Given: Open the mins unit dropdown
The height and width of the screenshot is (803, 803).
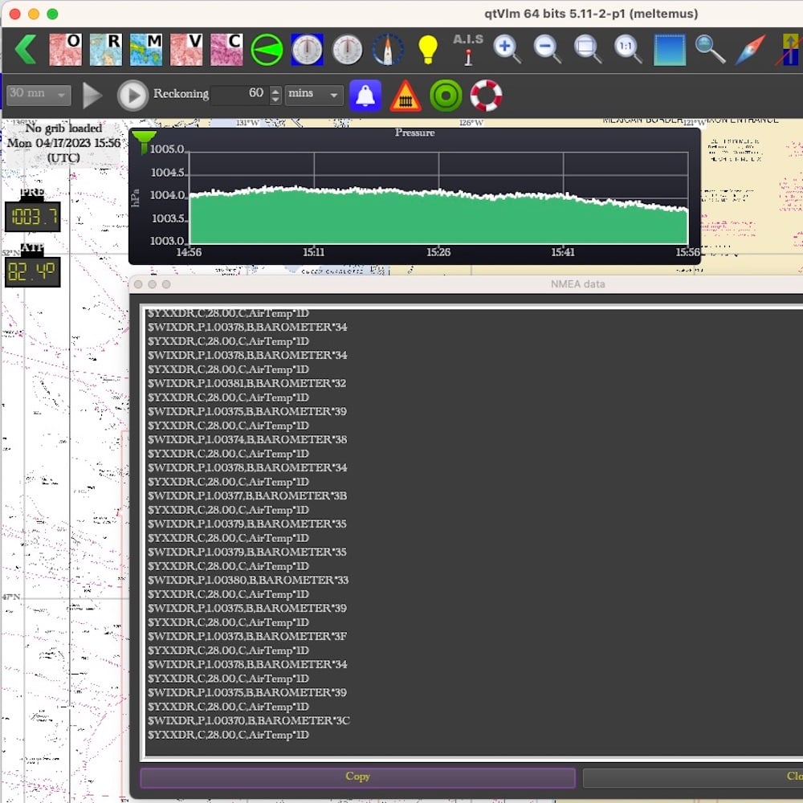Looking at the screenshot, I should (314, 95).
